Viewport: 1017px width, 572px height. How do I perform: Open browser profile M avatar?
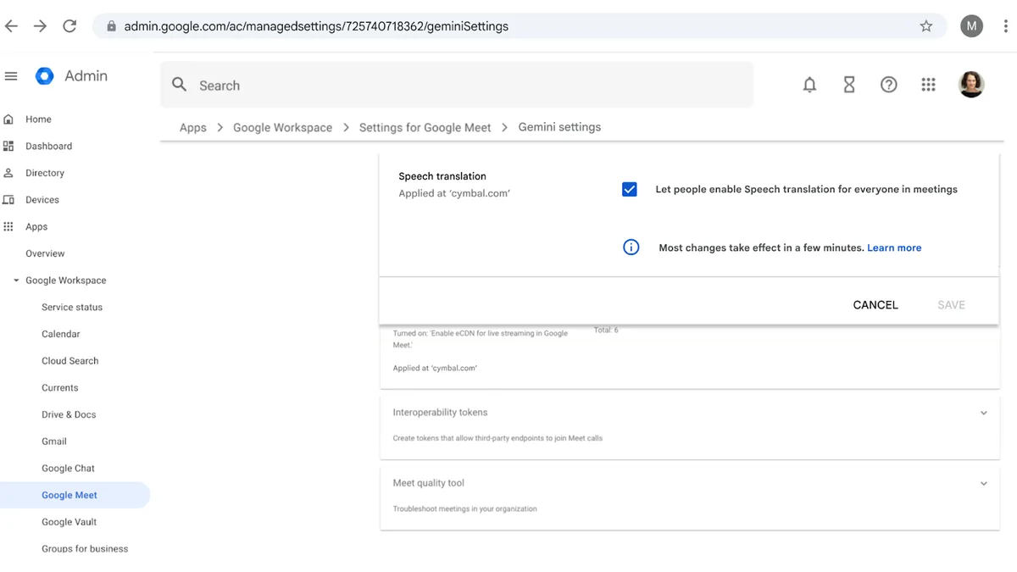971,26
